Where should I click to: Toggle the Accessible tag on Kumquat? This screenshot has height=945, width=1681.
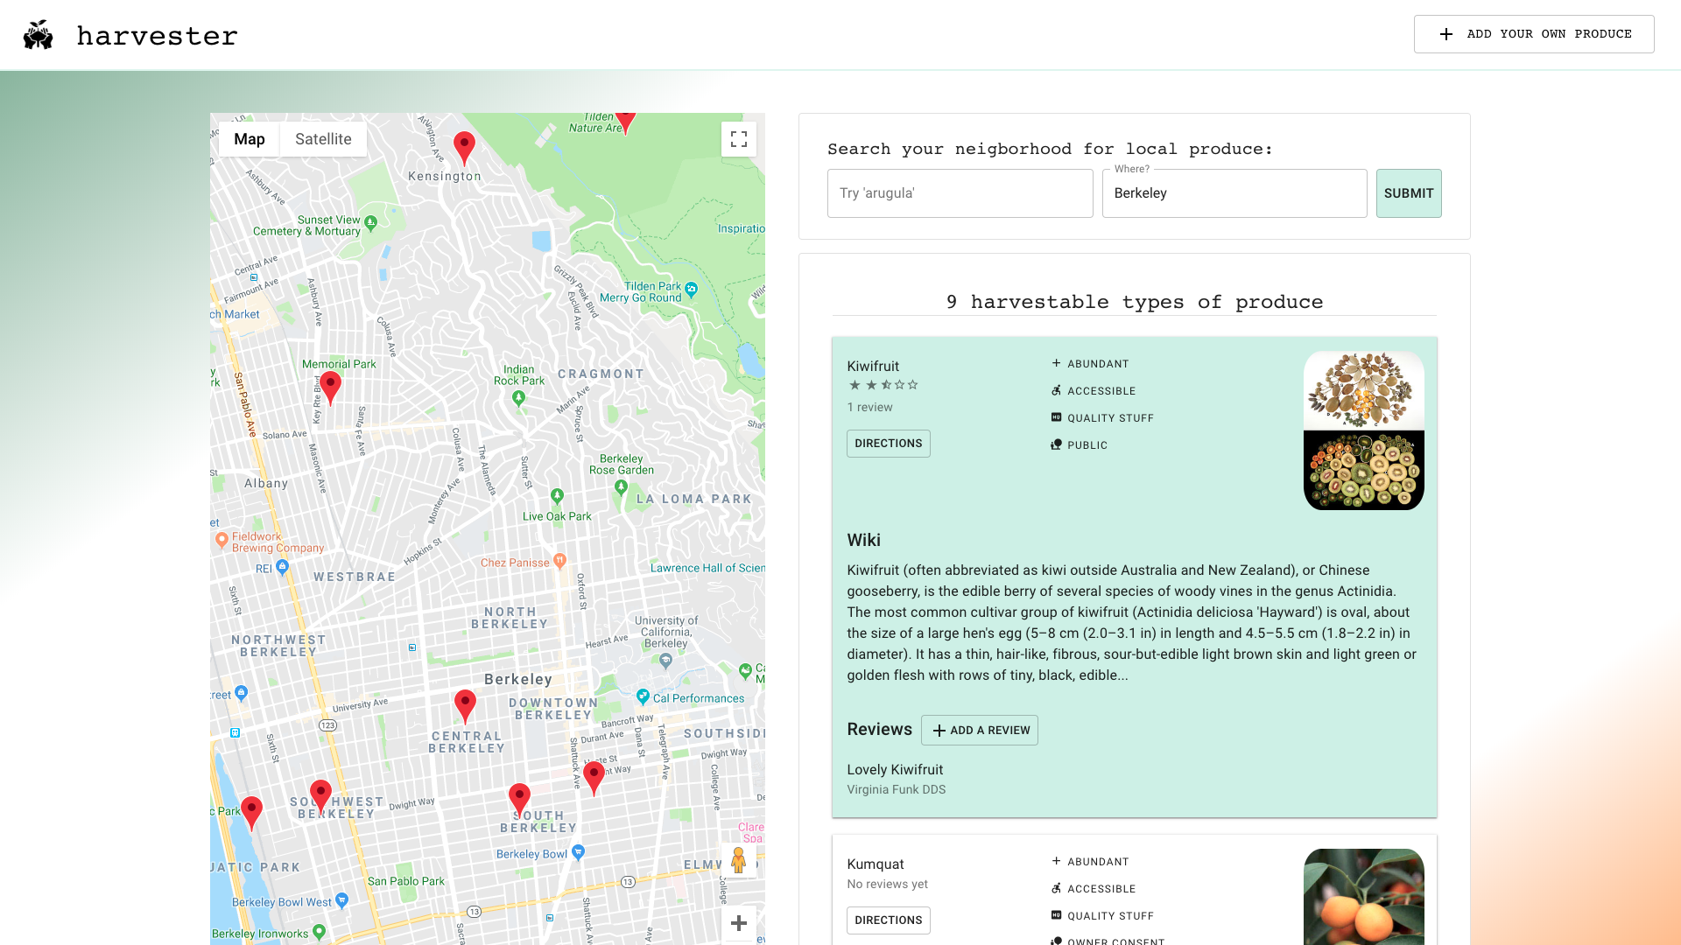[1093, 888]
